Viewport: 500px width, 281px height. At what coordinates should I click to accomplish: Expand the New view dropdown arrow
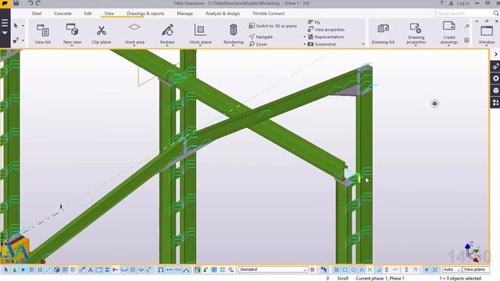tap(72, 46)
